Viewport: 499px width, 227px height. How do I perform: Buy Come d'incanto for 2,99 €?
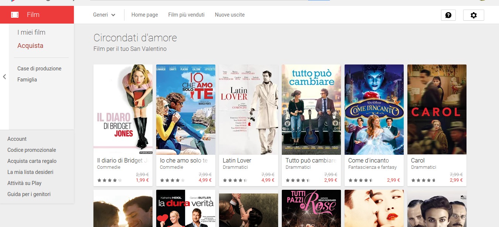pyautogui.click(x=393, y=180)
